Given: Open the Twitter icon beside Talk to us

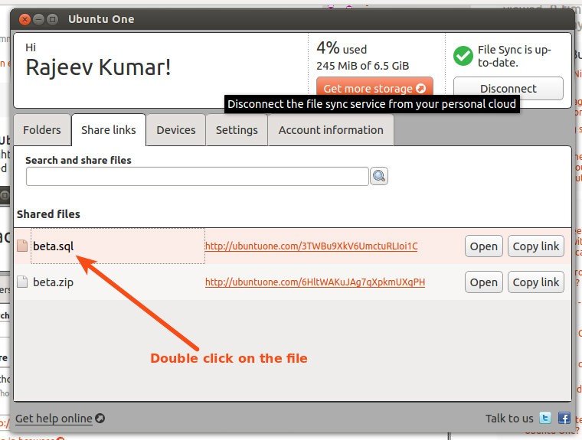Looking at the screenshot, I should tap(545, 419).
